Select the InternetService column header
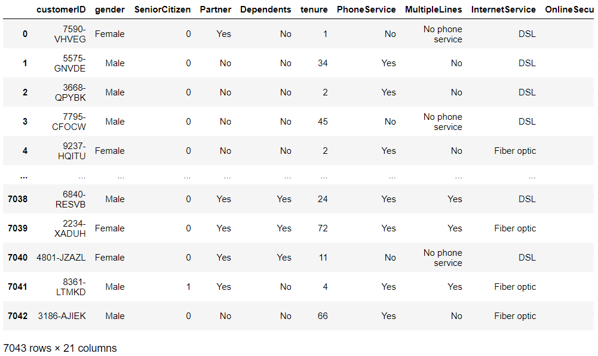This screenshot has width=598, height=356. pyautogui.click(x=504, y=10)
